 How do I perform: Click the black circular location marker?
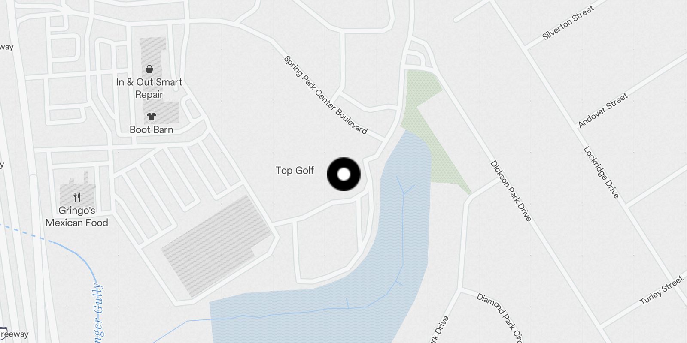344,174
